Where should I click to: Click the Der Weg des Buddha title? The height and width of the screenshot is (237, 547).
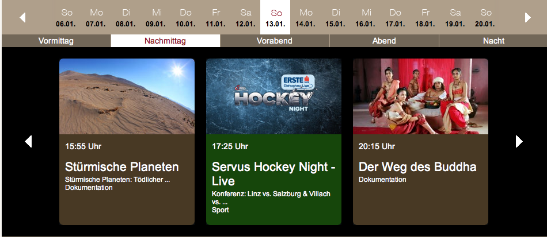click(x=417, y=167)
